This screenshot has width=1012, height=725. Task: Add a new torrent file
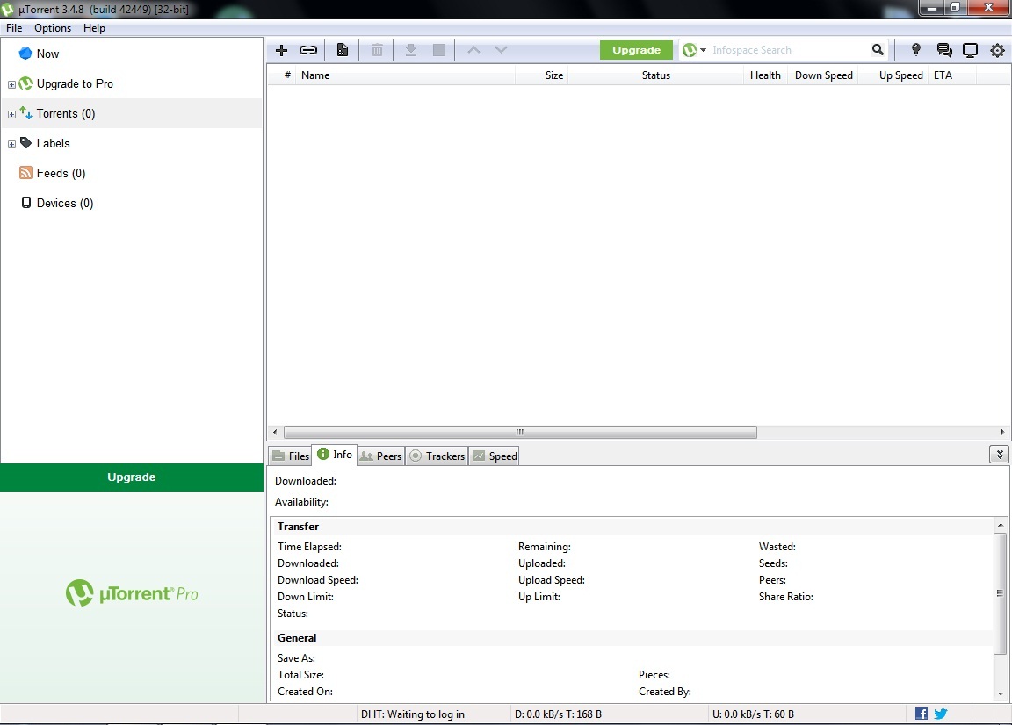coord(281,49)
